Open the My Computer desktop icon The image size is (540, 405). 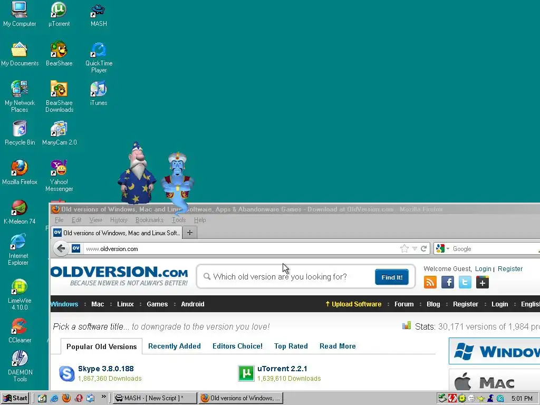(20, 14)
